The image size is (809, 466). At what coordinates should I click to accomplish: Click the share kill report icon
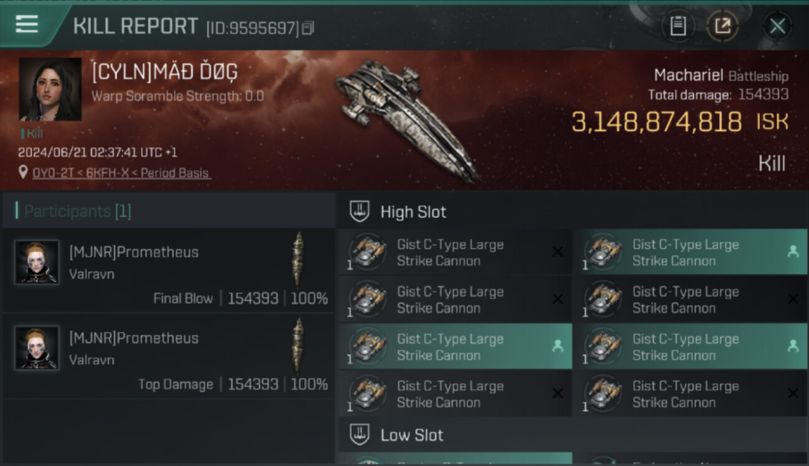[x=722, y=26]
